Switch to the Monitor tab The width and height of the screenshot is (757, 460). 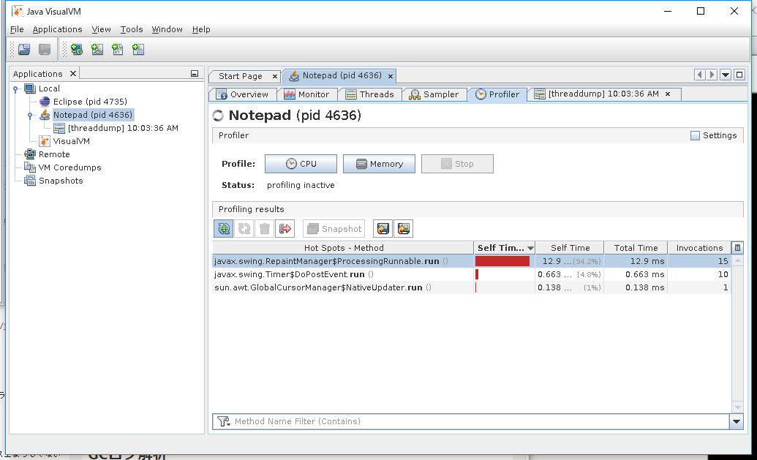pos(307,94)
